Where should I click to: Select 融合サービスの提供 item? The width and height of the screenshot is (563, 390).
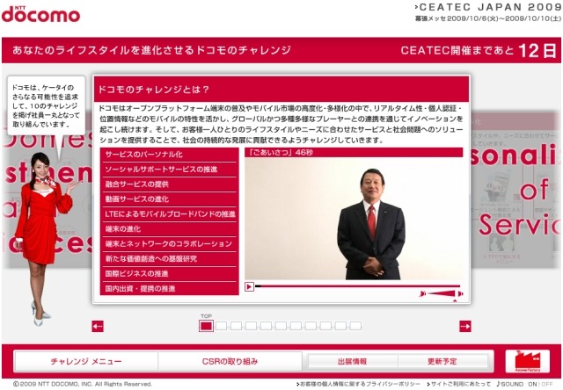pos(170,184)
